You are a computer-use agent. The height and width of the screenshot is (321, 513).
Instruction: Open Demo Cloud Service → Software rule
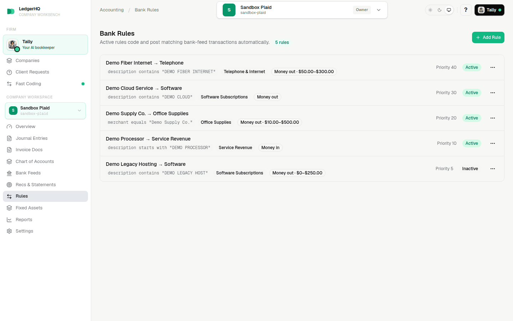[144, 88]
